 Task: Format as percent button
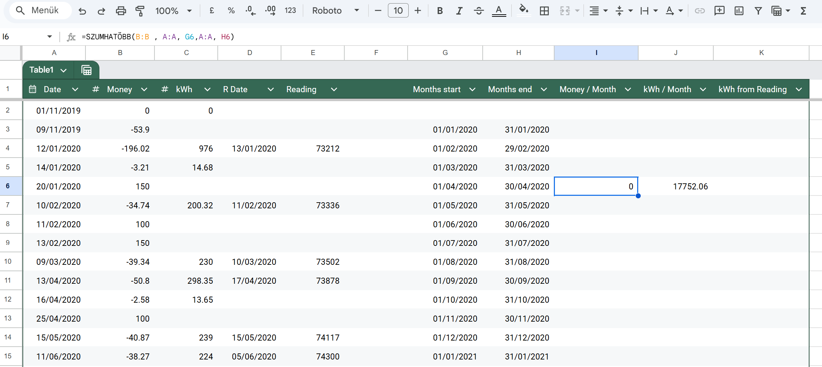pos(231,11)
